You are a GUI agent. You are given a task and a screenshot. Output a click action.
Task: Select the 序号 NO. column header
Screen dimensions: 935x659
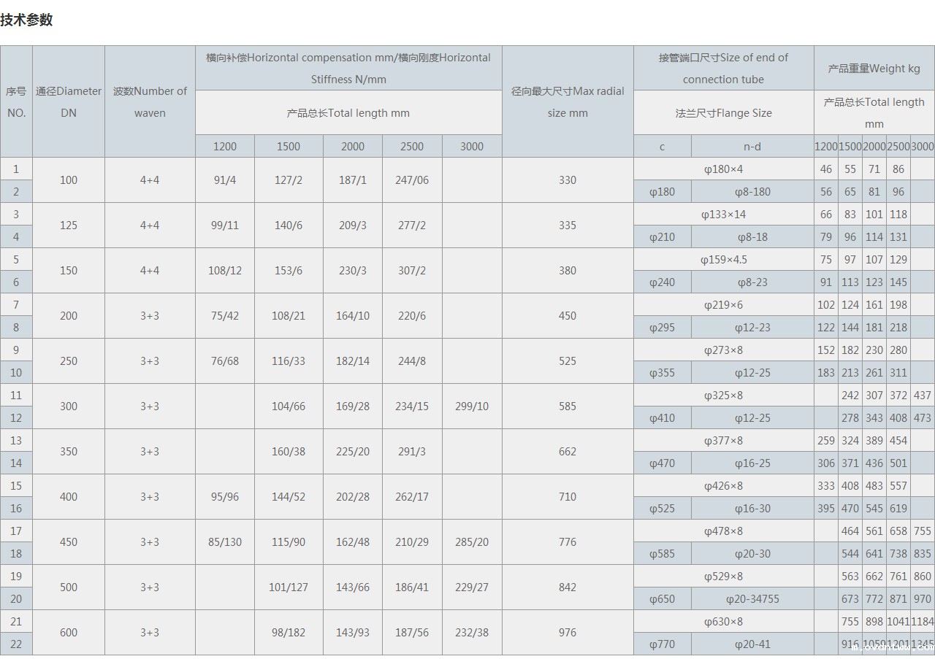pos(16,102)
